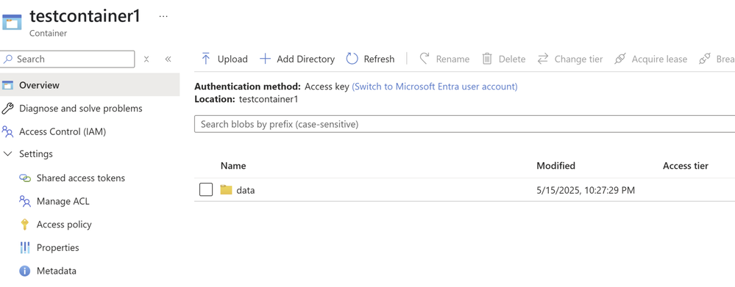Open Diagnose and solve problems
Viewport: 735px width, 287px height.
(81, 109)
